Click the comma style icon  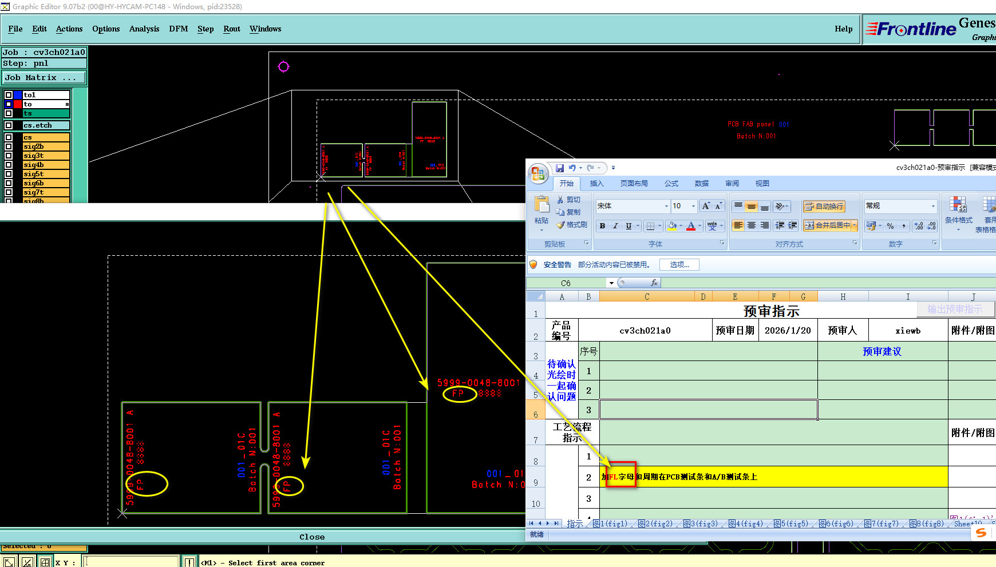tap(903, 226)
